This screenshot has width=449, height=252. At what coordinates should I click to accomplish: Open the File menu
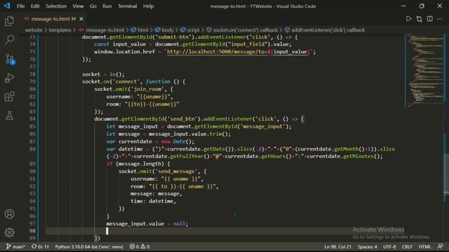[x=20, y=6]
